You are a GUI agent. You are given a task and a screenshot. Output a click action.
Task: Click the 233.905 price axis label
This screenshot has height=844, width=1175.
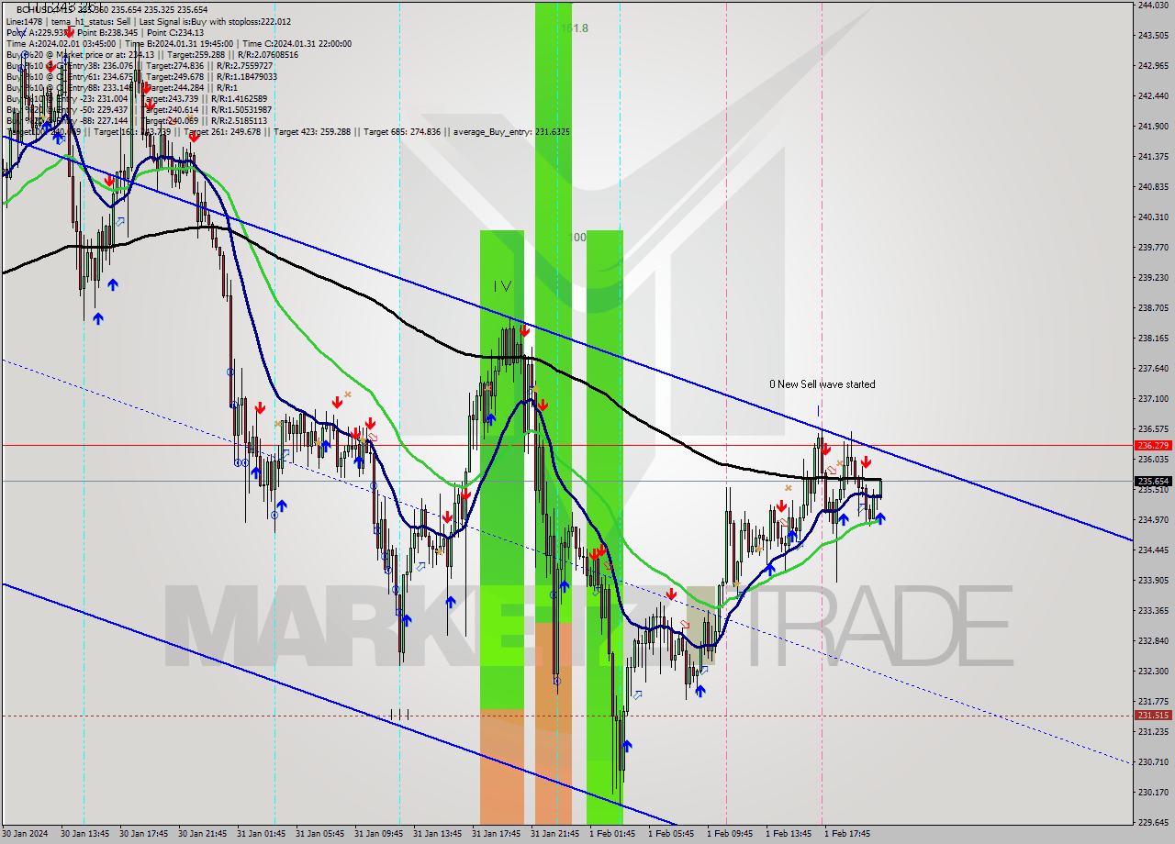[1152, 581]
